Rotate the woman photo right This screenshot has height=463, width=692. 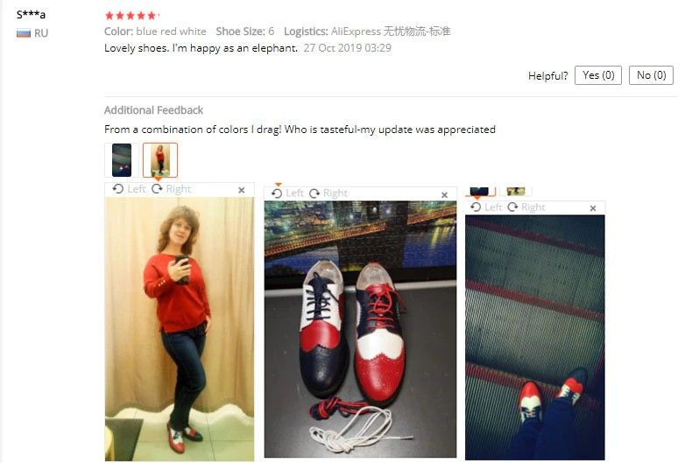(171, 189)
